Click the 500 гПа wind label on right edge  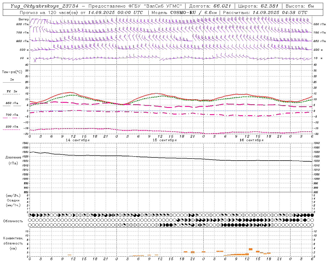coord(320,24)
